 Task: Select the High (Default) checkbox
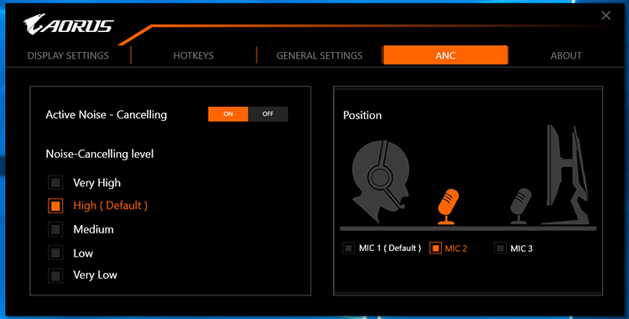pyautogui.click(x=55, y=206)
